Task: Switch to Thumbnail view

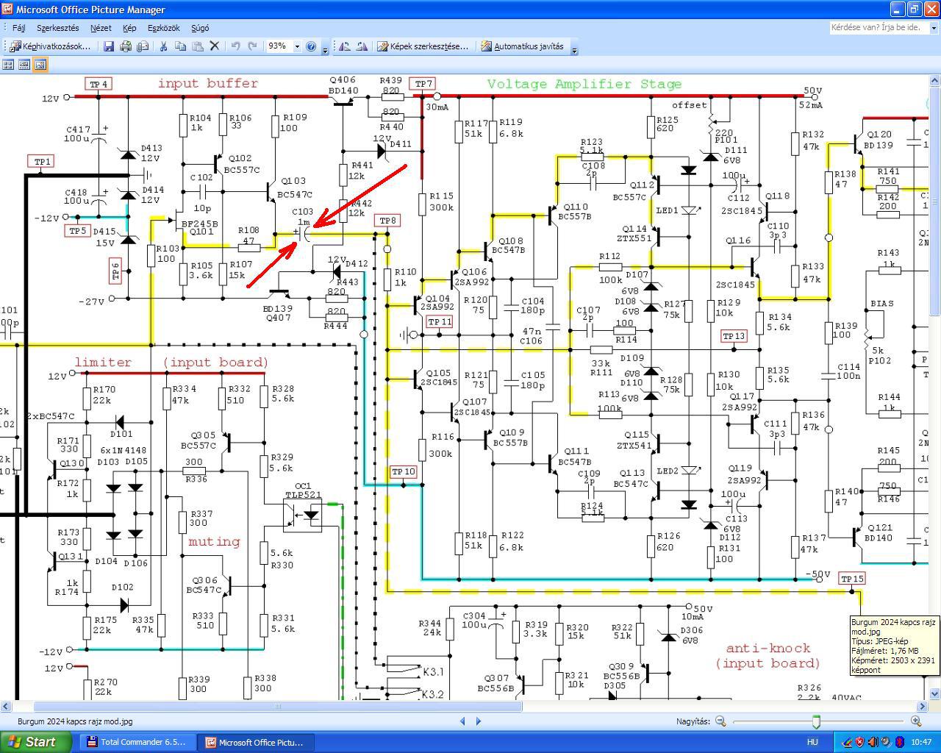Action: tap(8, 65)
